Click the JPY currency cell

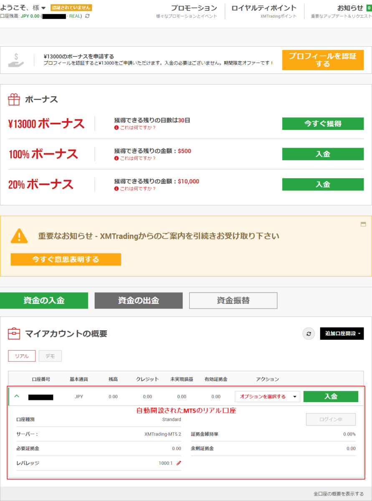tap(79, 397)
